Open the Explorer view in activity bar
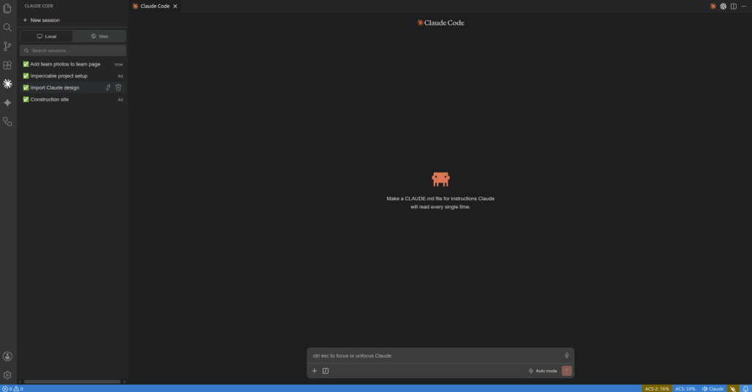 point(7,9)
